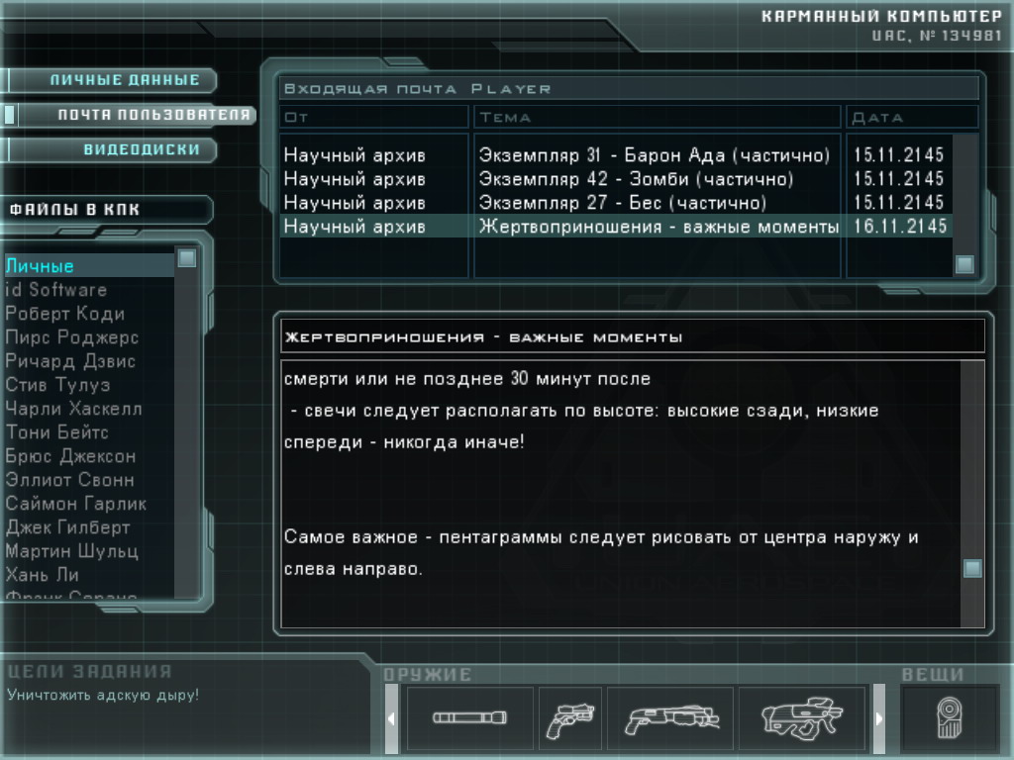This screenshot has height=760, width=1014.
Task: Select Тони Бейтс in files list
Action: pos(88,431)
